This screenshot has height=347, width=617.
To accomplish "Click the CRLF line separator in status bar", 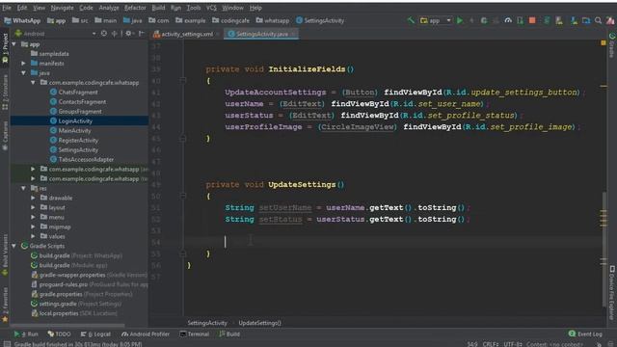I will click(491, 344).
